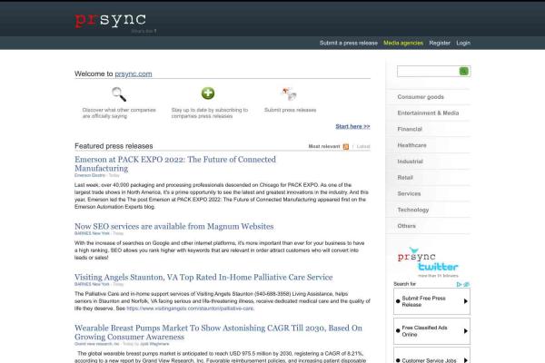Click BARNES New York under Magnum article
545x363 pixels.
pos(92,233)
